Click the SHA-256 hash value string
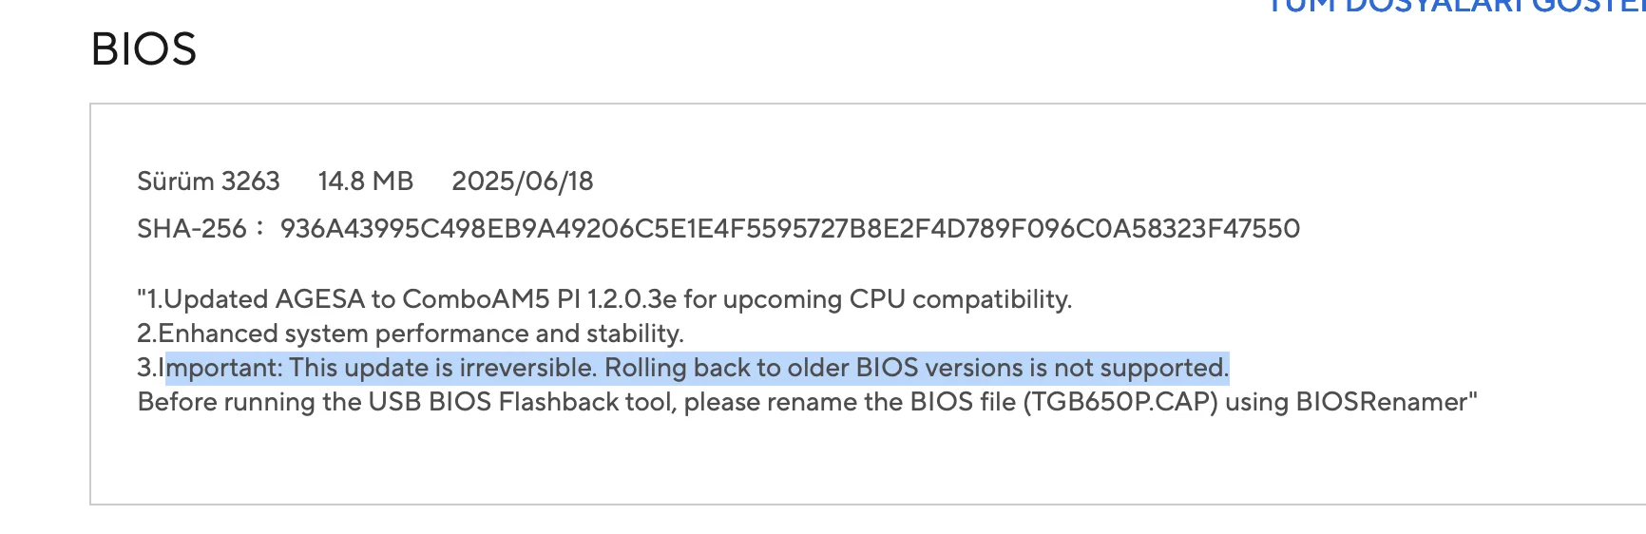Viewport: 1646px width, 534px height. pos(790,229)
